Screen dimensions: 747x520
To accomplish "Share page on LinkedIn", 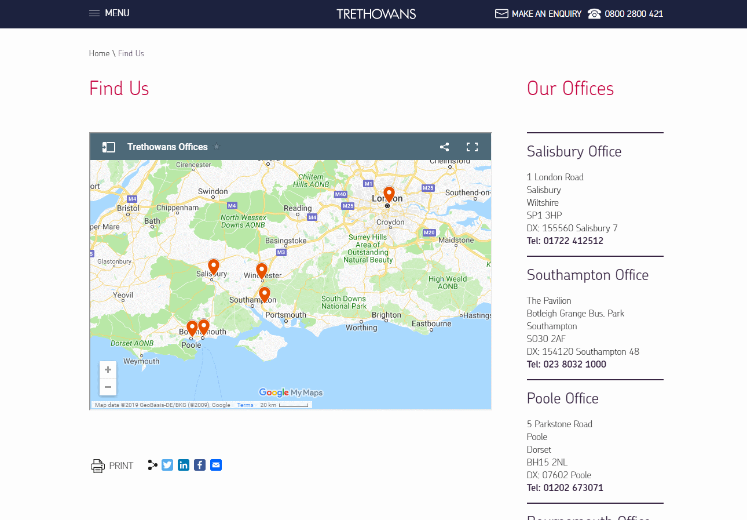I will pos(184,465).
